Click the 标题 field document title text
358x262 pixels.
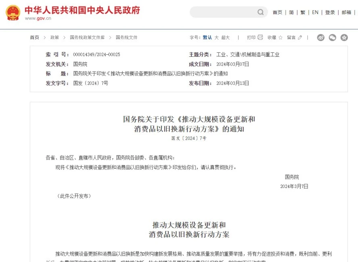point(150,74)
